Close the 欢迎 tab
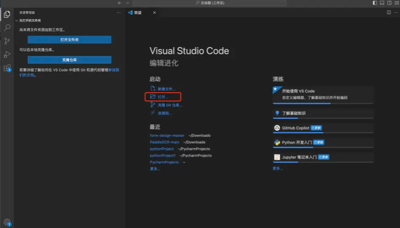 click(154, 13)
